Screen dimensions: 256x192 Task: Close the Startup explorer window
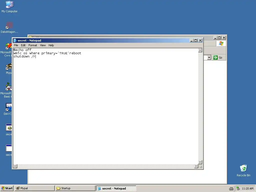224,38
